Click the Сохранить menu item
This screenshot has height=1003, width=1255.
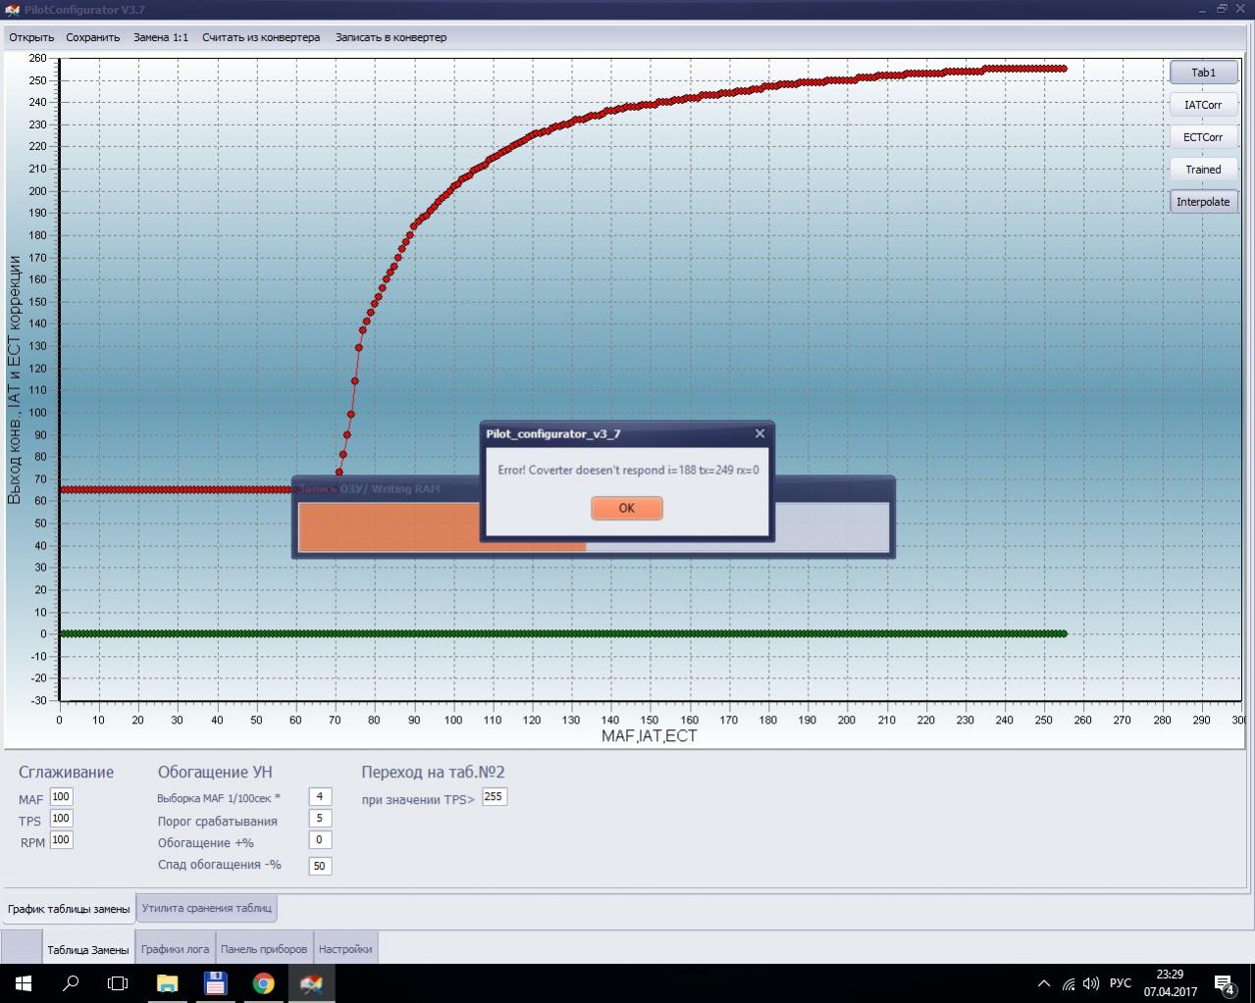(x=92, y=37)
